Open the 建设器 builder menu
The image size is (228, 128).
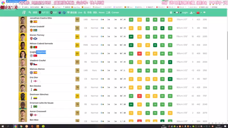(x=72, y=13)
